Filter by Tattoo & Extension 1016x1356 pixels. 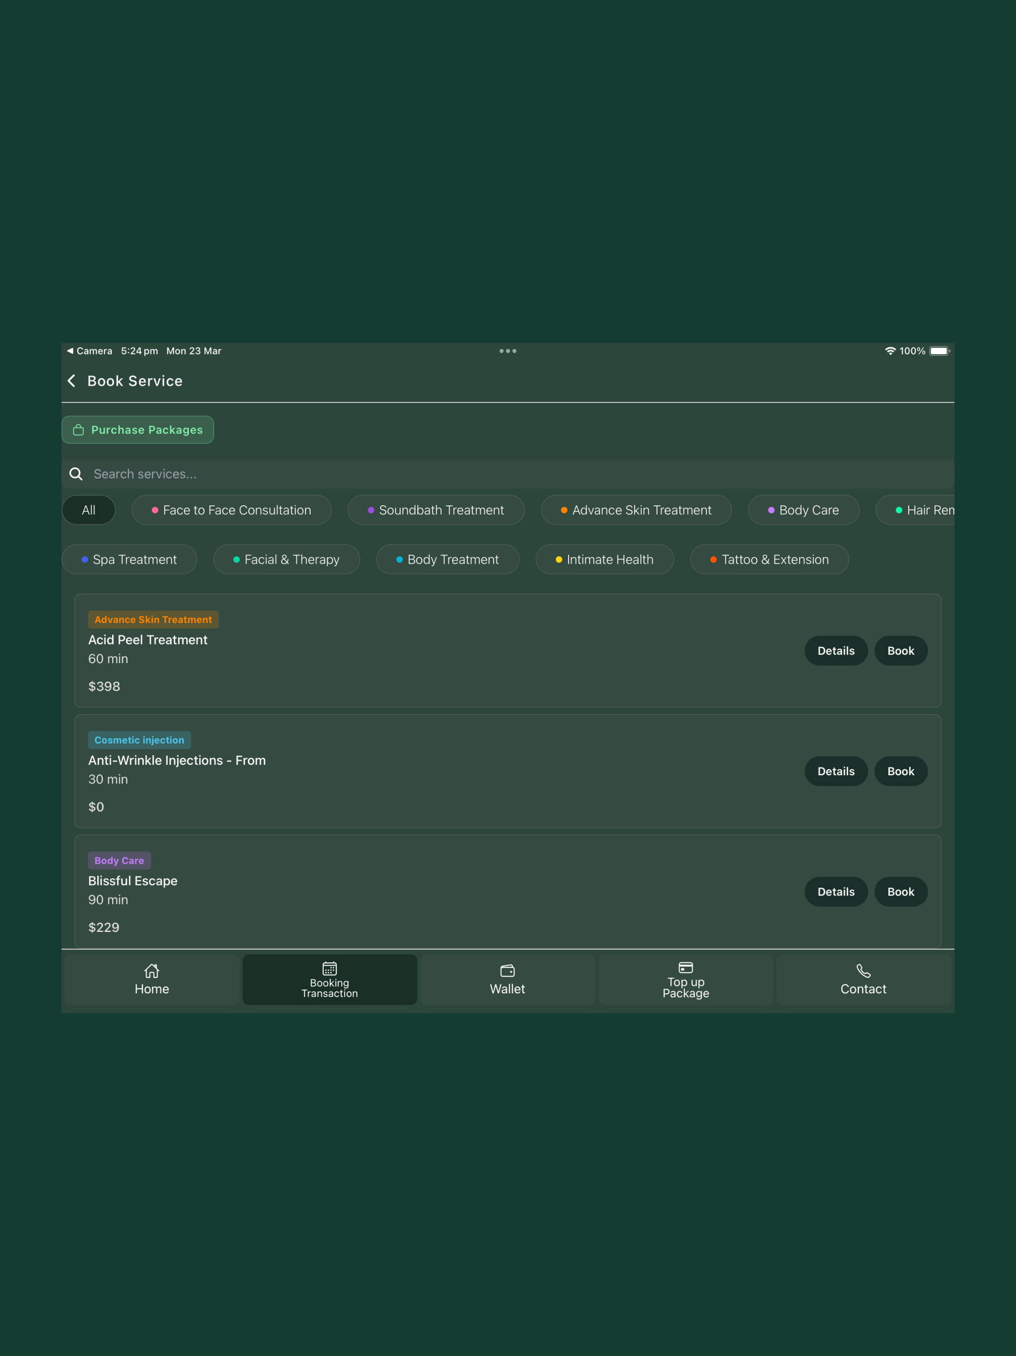point(769,560)
